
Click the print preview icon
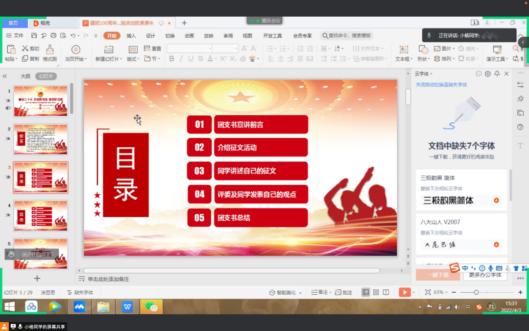[63, 36]
